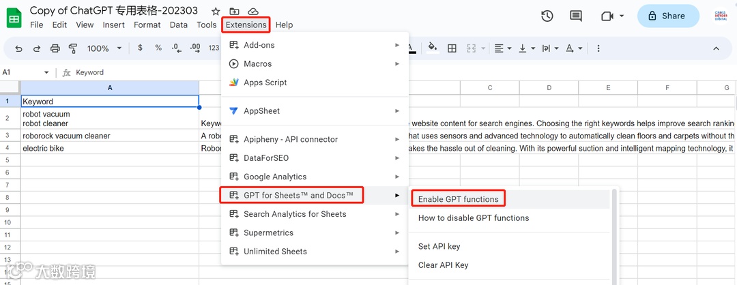Open the Format menu
Screen dimensions: 737x285
pos(147,25)
